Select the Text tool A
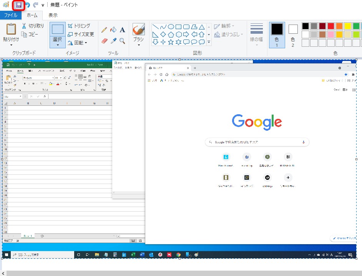The height and width of the screenshot is (276, 362). pos(122,30)
